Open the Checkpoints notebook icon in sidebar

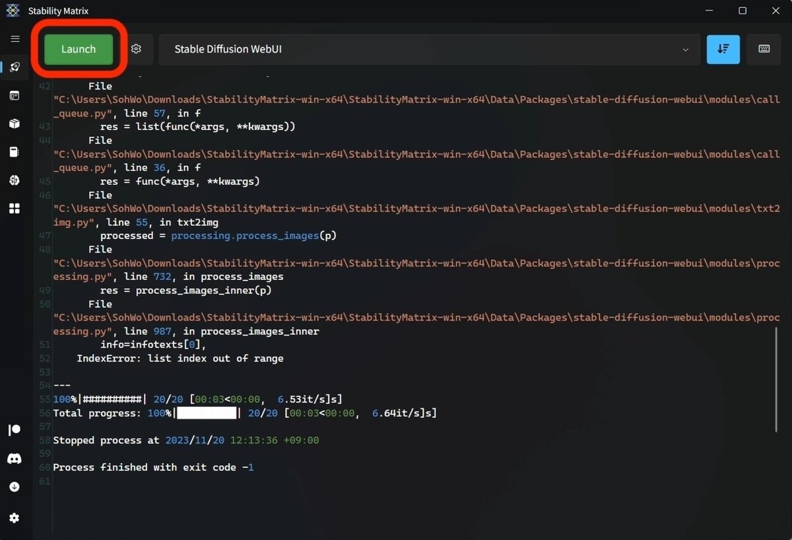(15, 152)
